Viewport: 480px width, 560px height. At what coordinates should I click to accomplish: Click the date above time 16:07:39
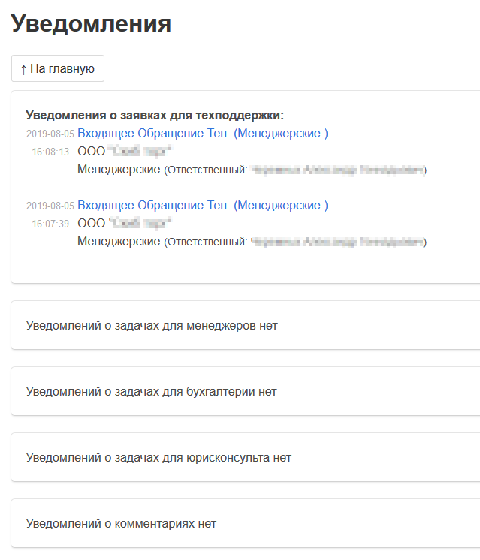pyautogui.click(x=50, y=206)
